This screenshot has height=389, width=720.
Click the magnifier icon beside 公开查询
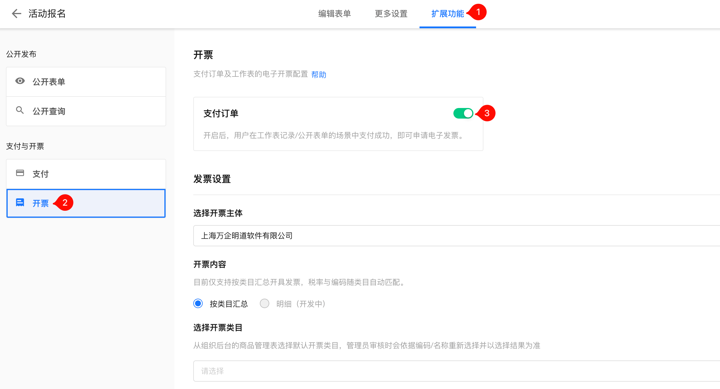[x=20, y=110]
